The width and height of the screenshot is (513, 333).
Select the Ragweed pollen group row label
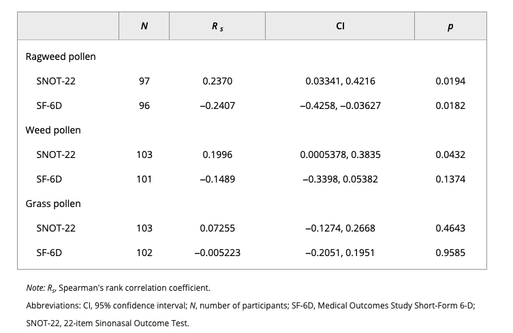click(x=61, y=57)
